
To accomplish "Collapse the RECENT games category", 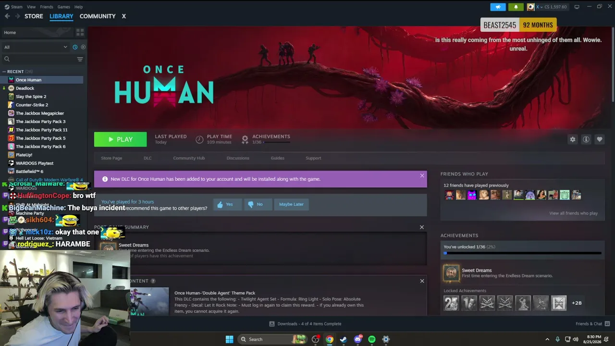I will click(x=4, y=72).
